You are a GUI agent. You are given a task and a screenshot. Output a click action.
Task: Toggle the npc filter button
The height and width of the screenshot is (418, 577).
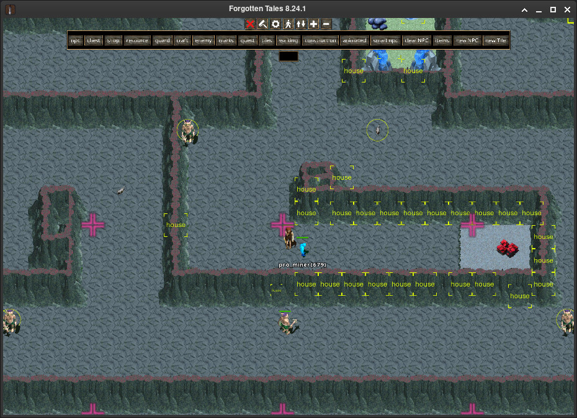pyautogui.click(x=75, y=41)
